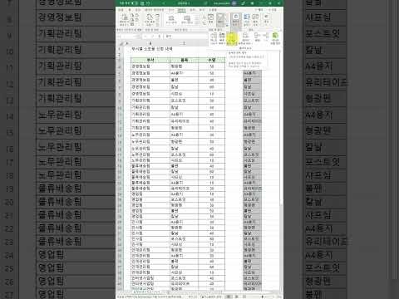Open the green Data Model management icon
Viewport: 399px width, 299px height.
pyautogui.click(x=275, y=38)
